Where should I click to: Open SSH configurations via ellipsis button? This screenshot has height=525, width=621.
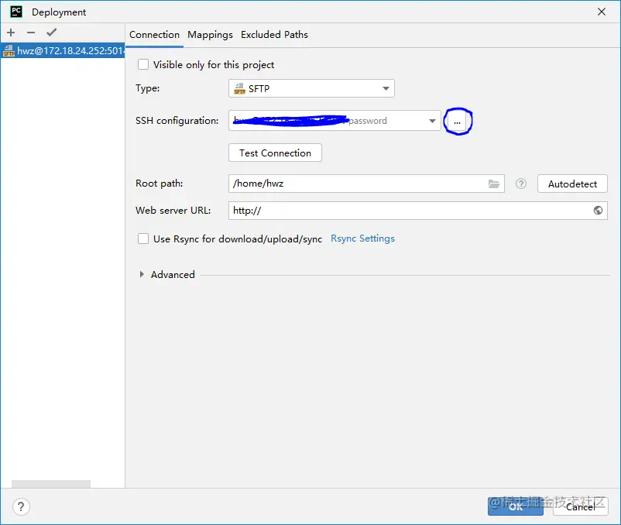(457, 122)
